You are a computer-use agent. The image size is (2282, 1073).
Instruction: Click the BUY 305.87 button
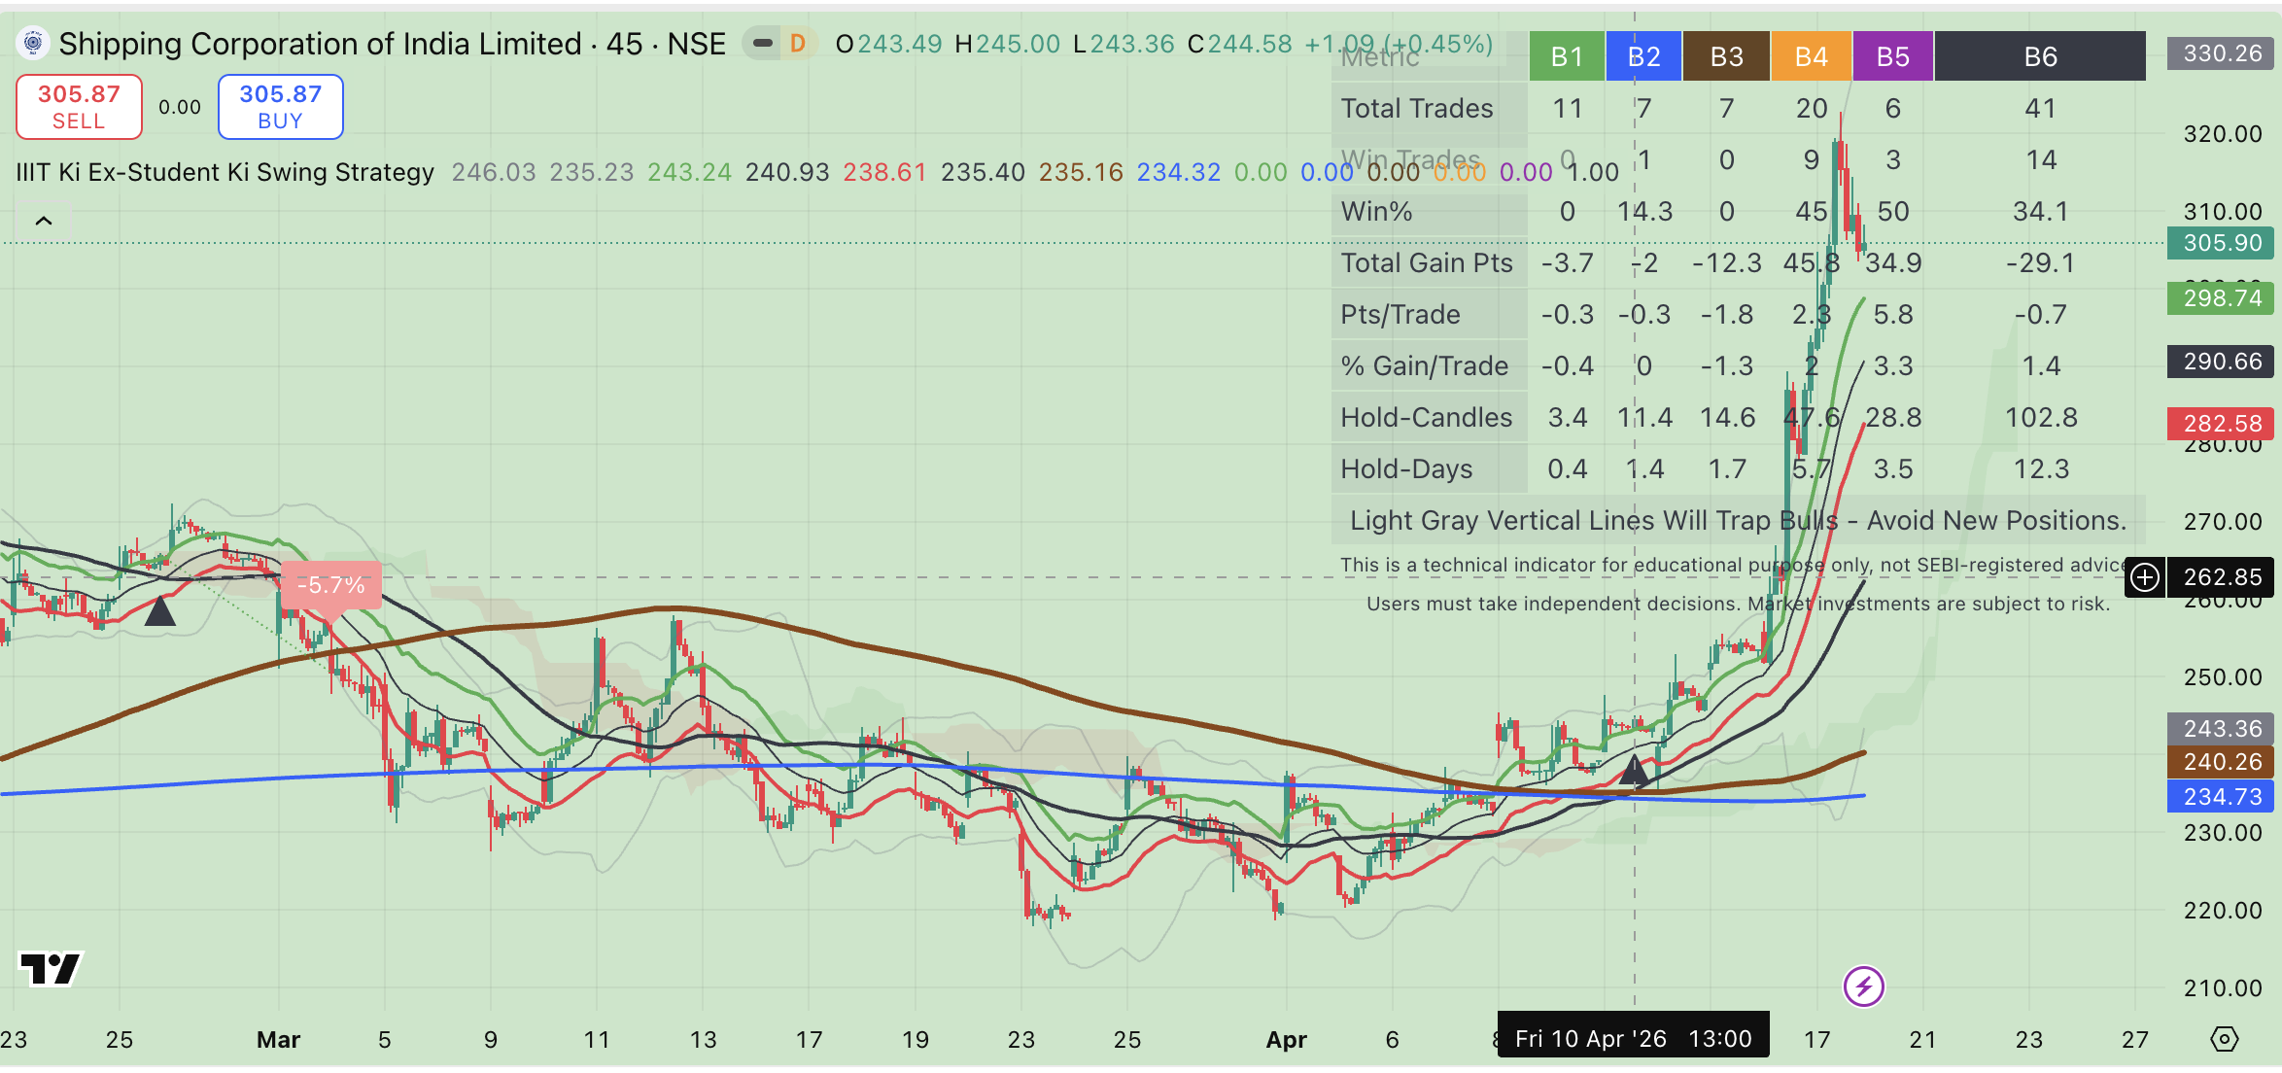pyautogui.click(x=280, y=107)
